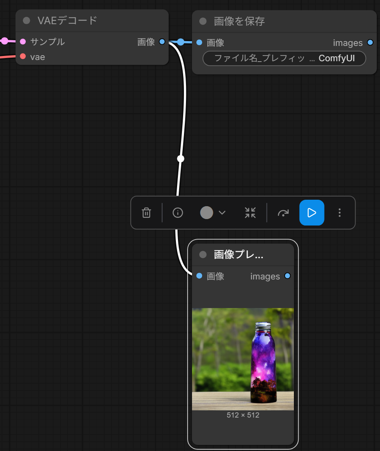Toggle the VAEデコード node collapse dot

pyautogui.click(x=27, y=21)
